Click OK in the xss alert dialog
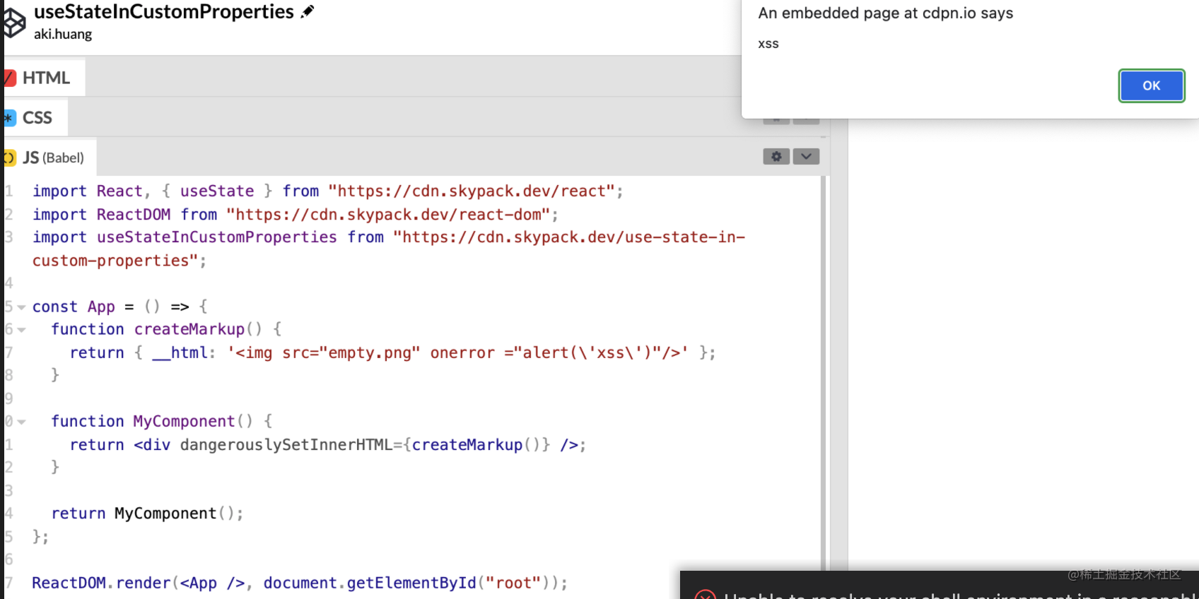 1151,85
